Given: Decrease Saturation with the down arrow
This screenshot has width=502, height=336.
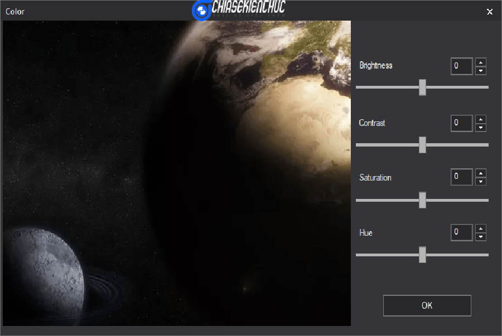Looking at the screenshot, I should (x=481, y=182).
